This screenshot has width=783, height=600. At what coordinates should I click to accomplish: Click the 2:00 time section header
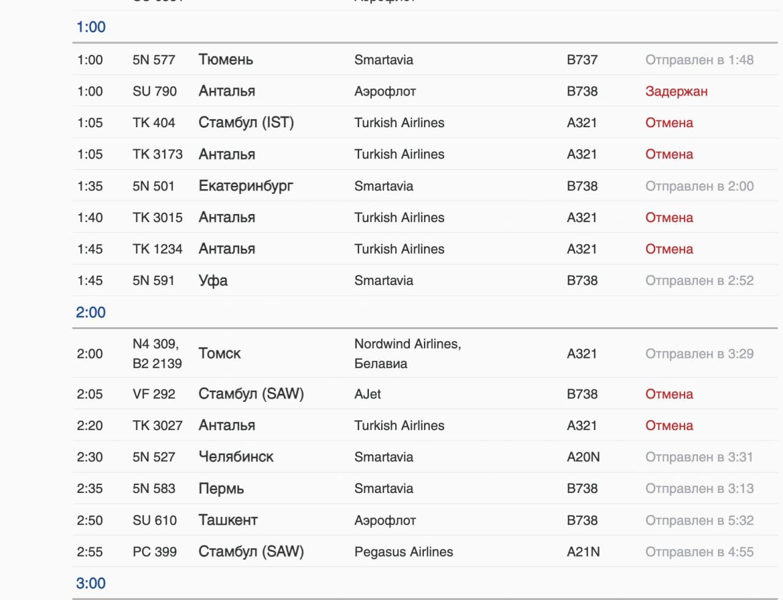tap(91, 313)
